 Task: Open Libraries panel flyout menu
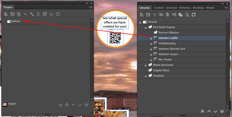tap(226, 8)
